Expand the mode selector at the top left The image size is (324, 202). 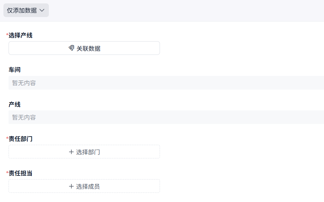(26, 10)
